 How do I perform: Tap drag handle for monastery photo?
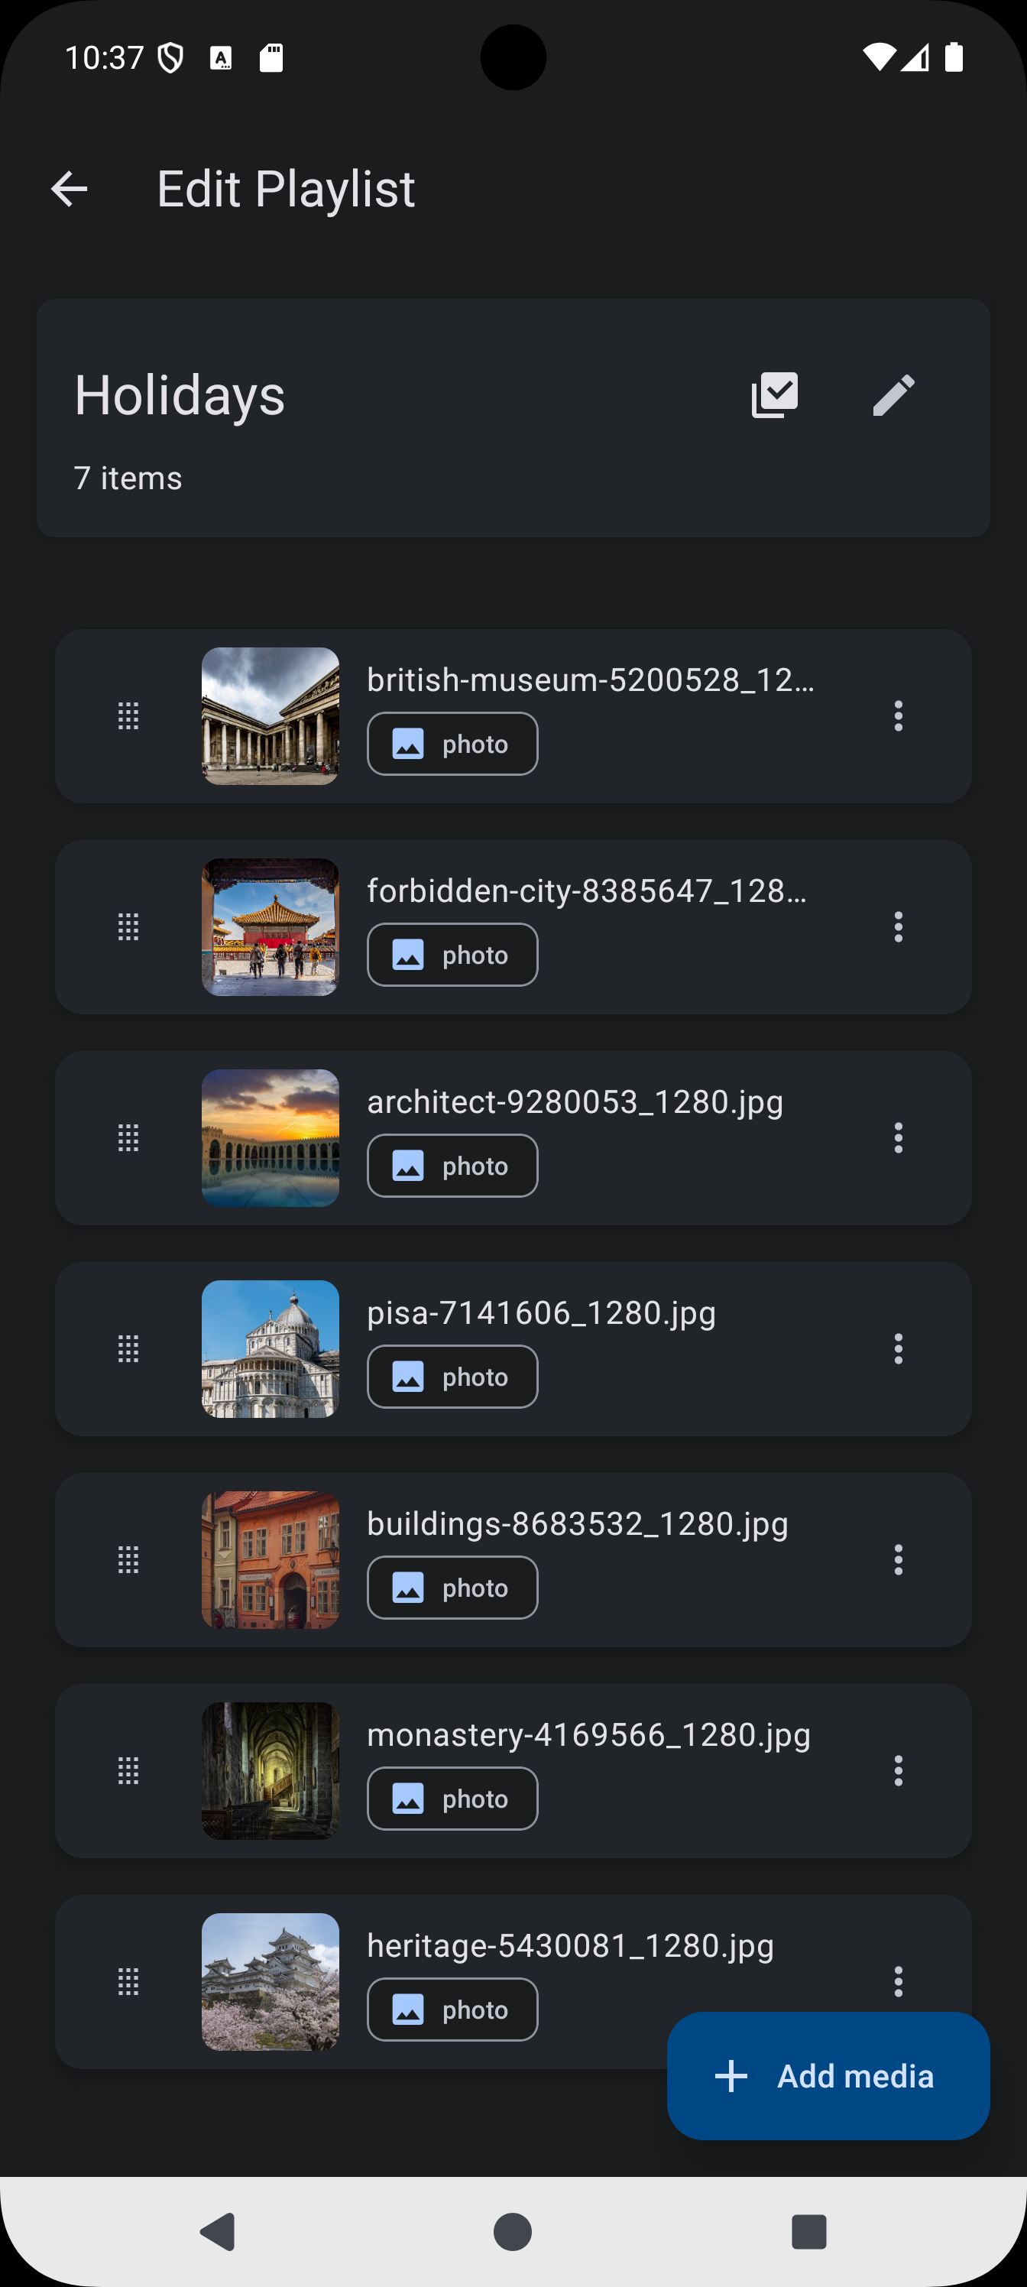coord(128,1770)
